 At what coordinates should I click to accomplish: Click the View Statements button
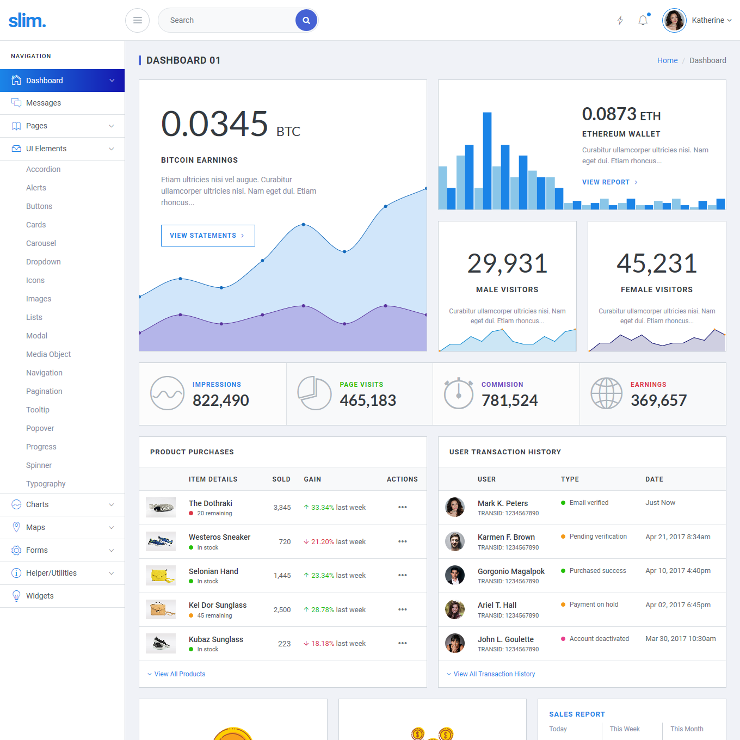[x=208, y=236]
